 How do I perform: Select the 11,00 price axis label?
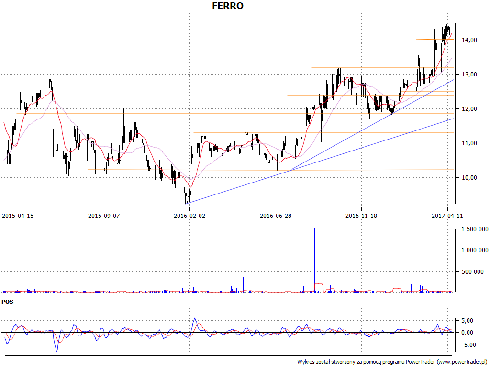[470, 143]
